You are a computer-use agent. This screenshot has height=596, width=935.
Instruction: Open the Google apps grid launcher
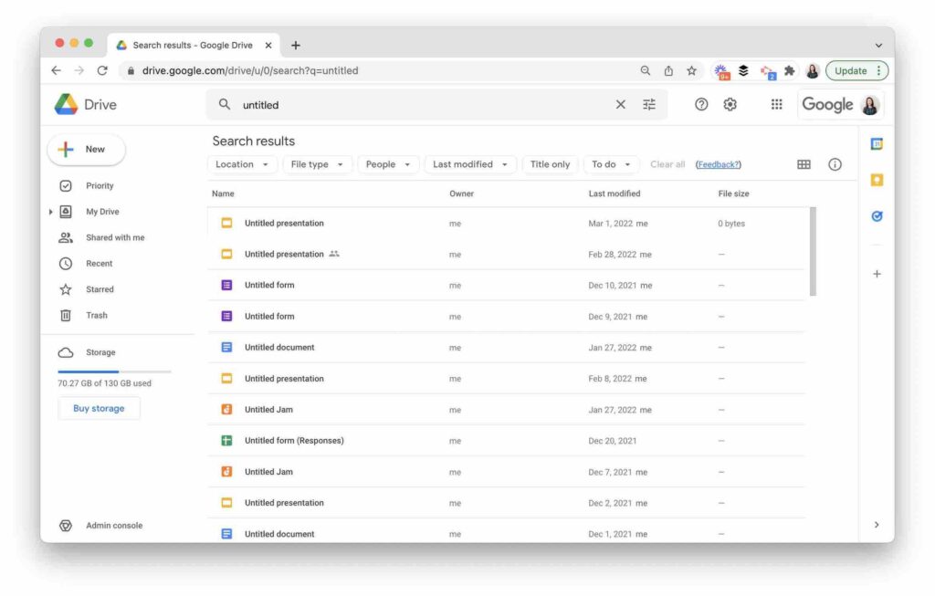pyautogui.click(x=776, y=104)
